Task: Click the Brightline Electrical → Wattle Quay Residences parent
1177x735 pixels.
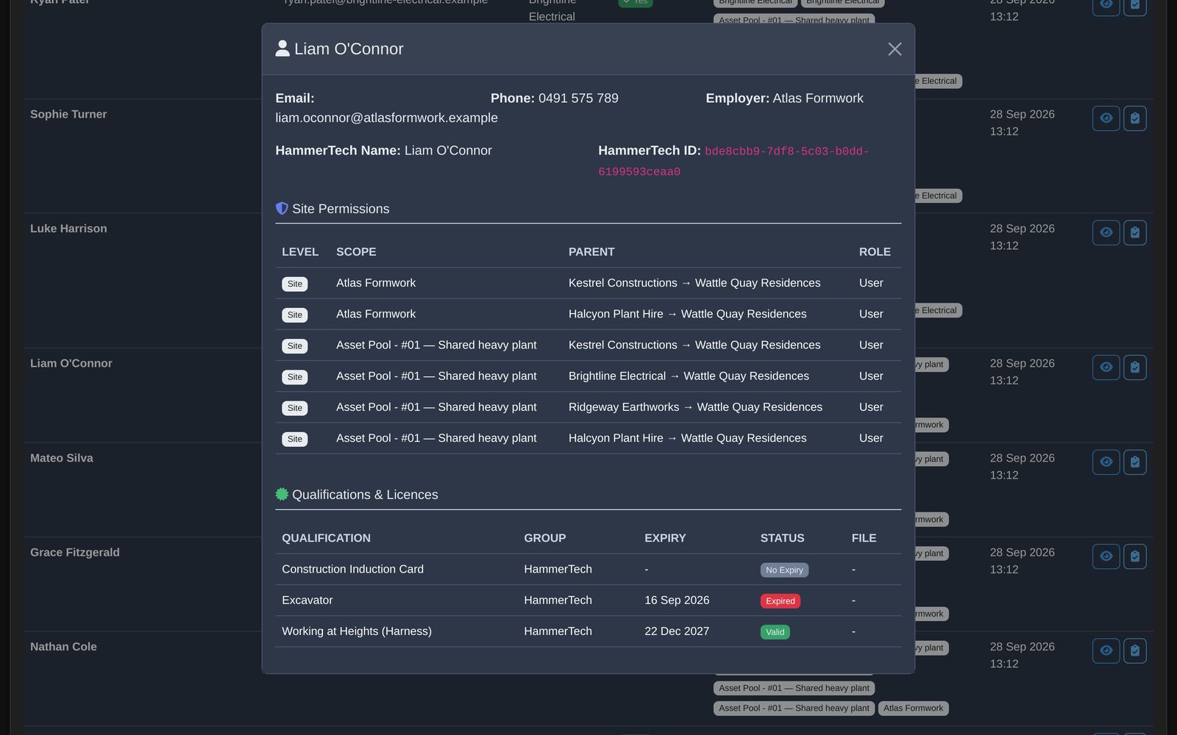Action: point(689,376)
